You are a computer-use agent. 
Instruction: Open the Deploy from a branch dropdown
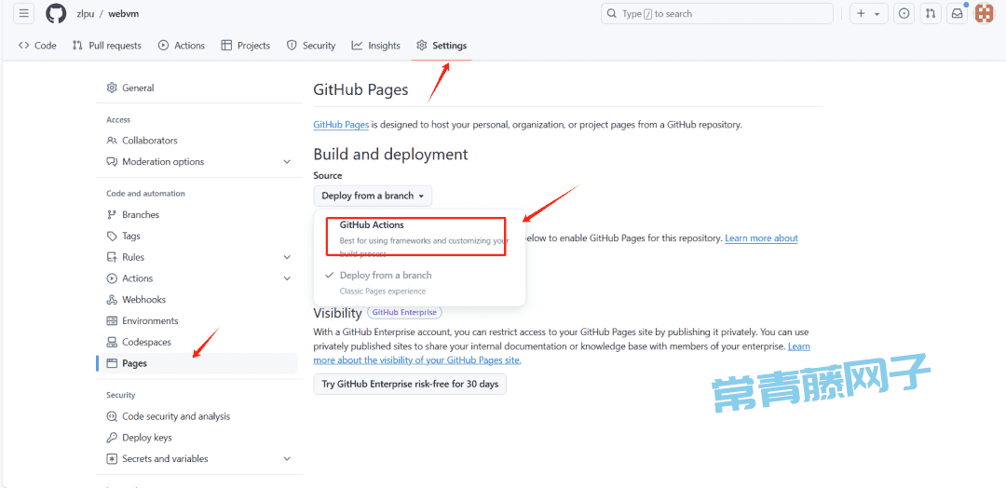coord(373,196)
